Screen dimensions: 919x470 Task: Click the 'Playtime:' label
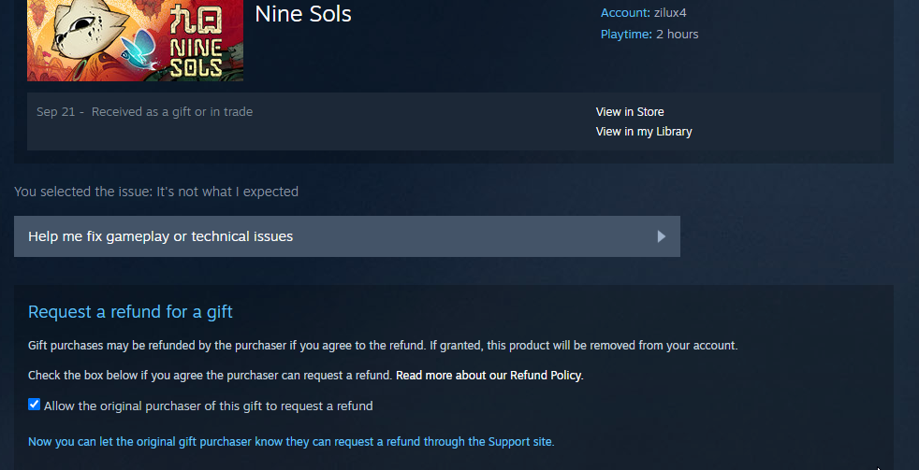click(x=626, y=34)
